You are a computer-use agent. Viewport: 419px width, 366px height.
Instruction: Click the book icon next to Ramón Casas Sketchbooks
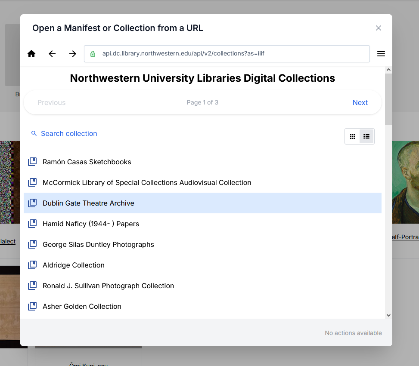[32, 161]
